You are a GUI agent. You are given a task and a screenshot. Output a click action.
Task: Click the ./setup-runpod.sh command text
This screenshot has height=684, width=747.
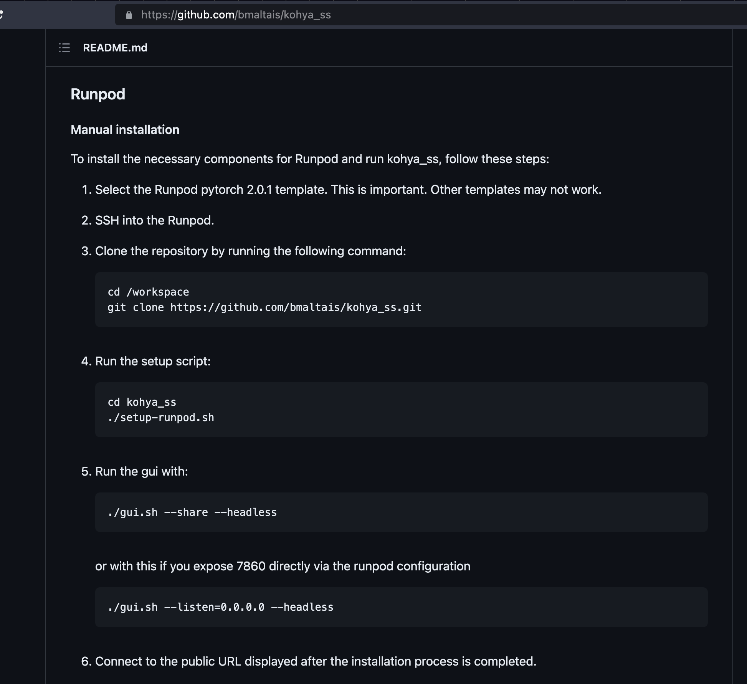tap(161, 418)
